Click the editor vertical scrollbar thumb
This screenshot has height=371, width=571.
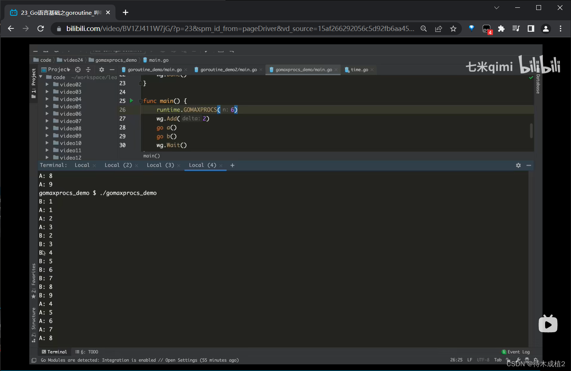click(x=531, y=131)
